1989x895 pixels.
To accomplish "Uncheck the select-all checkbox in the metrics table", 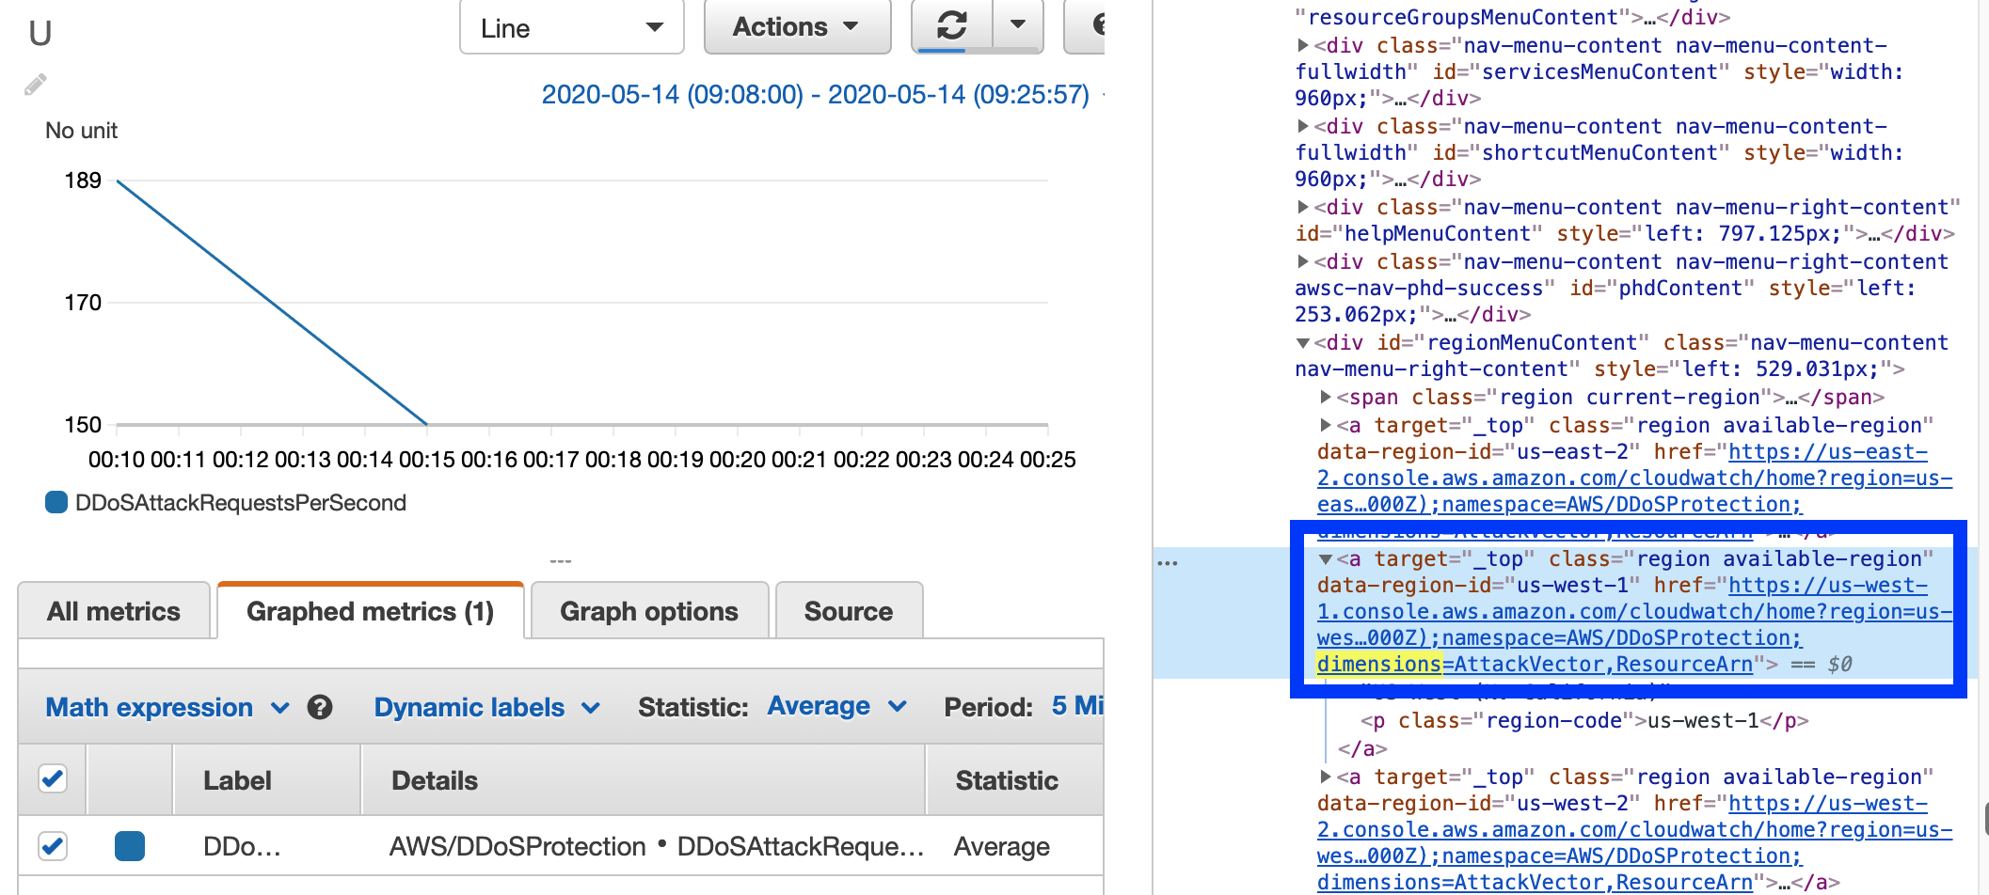I will tap(53, 778).
